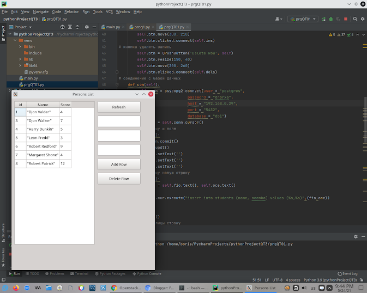
Task: Open the Python Packages tool window
Action: coord(110,273)
